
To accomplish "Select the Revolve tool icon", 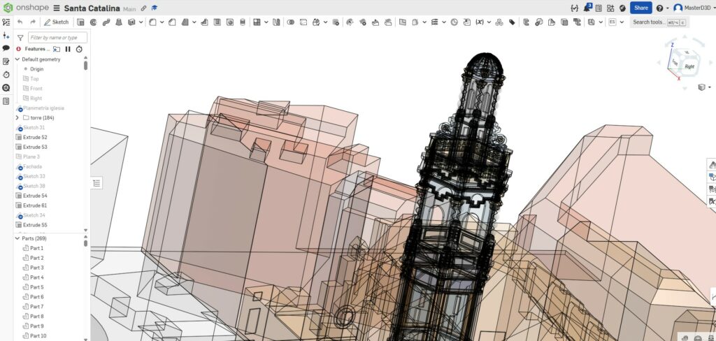I will (93, 22).
